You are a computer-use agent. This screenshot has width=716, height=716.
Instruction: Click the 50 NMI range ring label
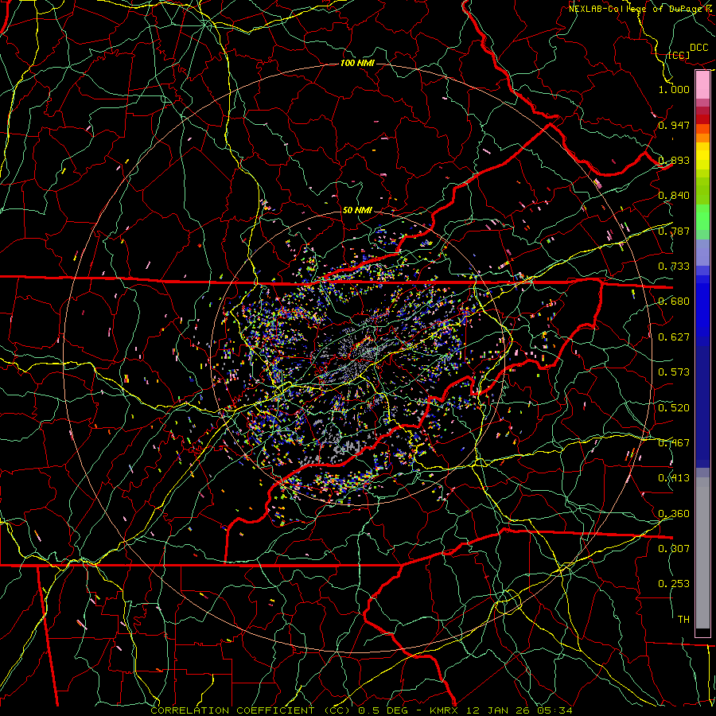tap(357, 210)
